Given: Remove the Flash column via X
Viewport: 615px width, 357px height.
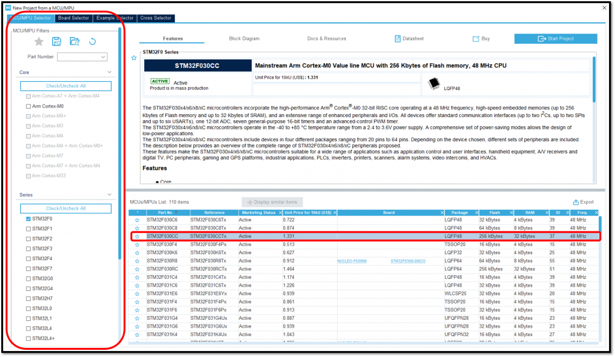Looking at the screenshot, I should click(512, 213).
